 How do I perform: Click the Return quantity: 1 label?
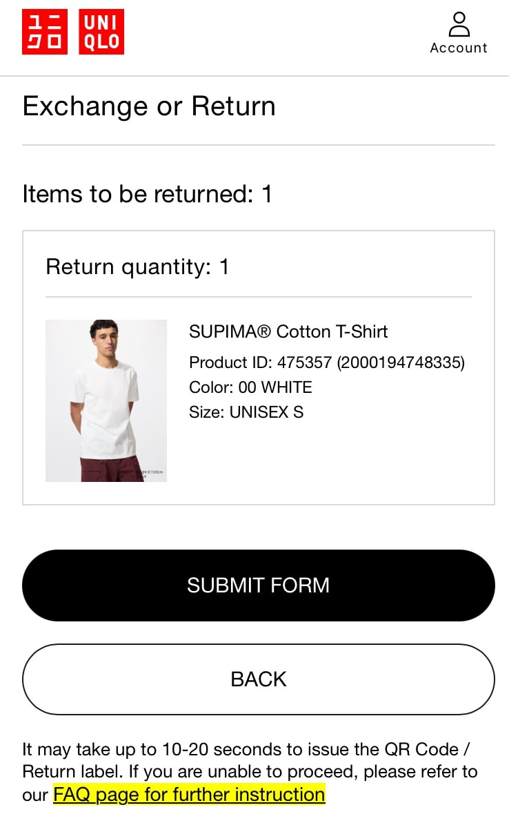[137, 267]
